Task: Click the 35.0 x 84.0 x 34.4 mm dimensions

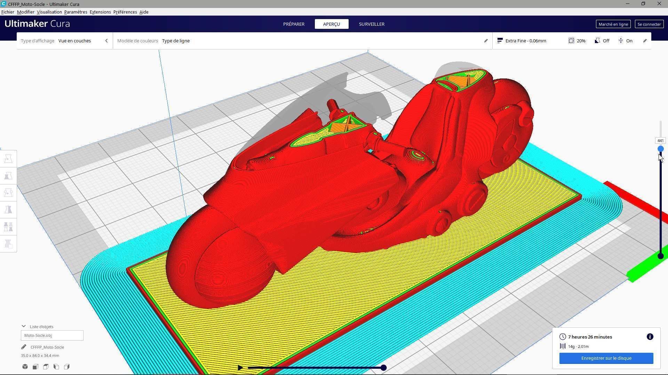Action: point(40,356)
